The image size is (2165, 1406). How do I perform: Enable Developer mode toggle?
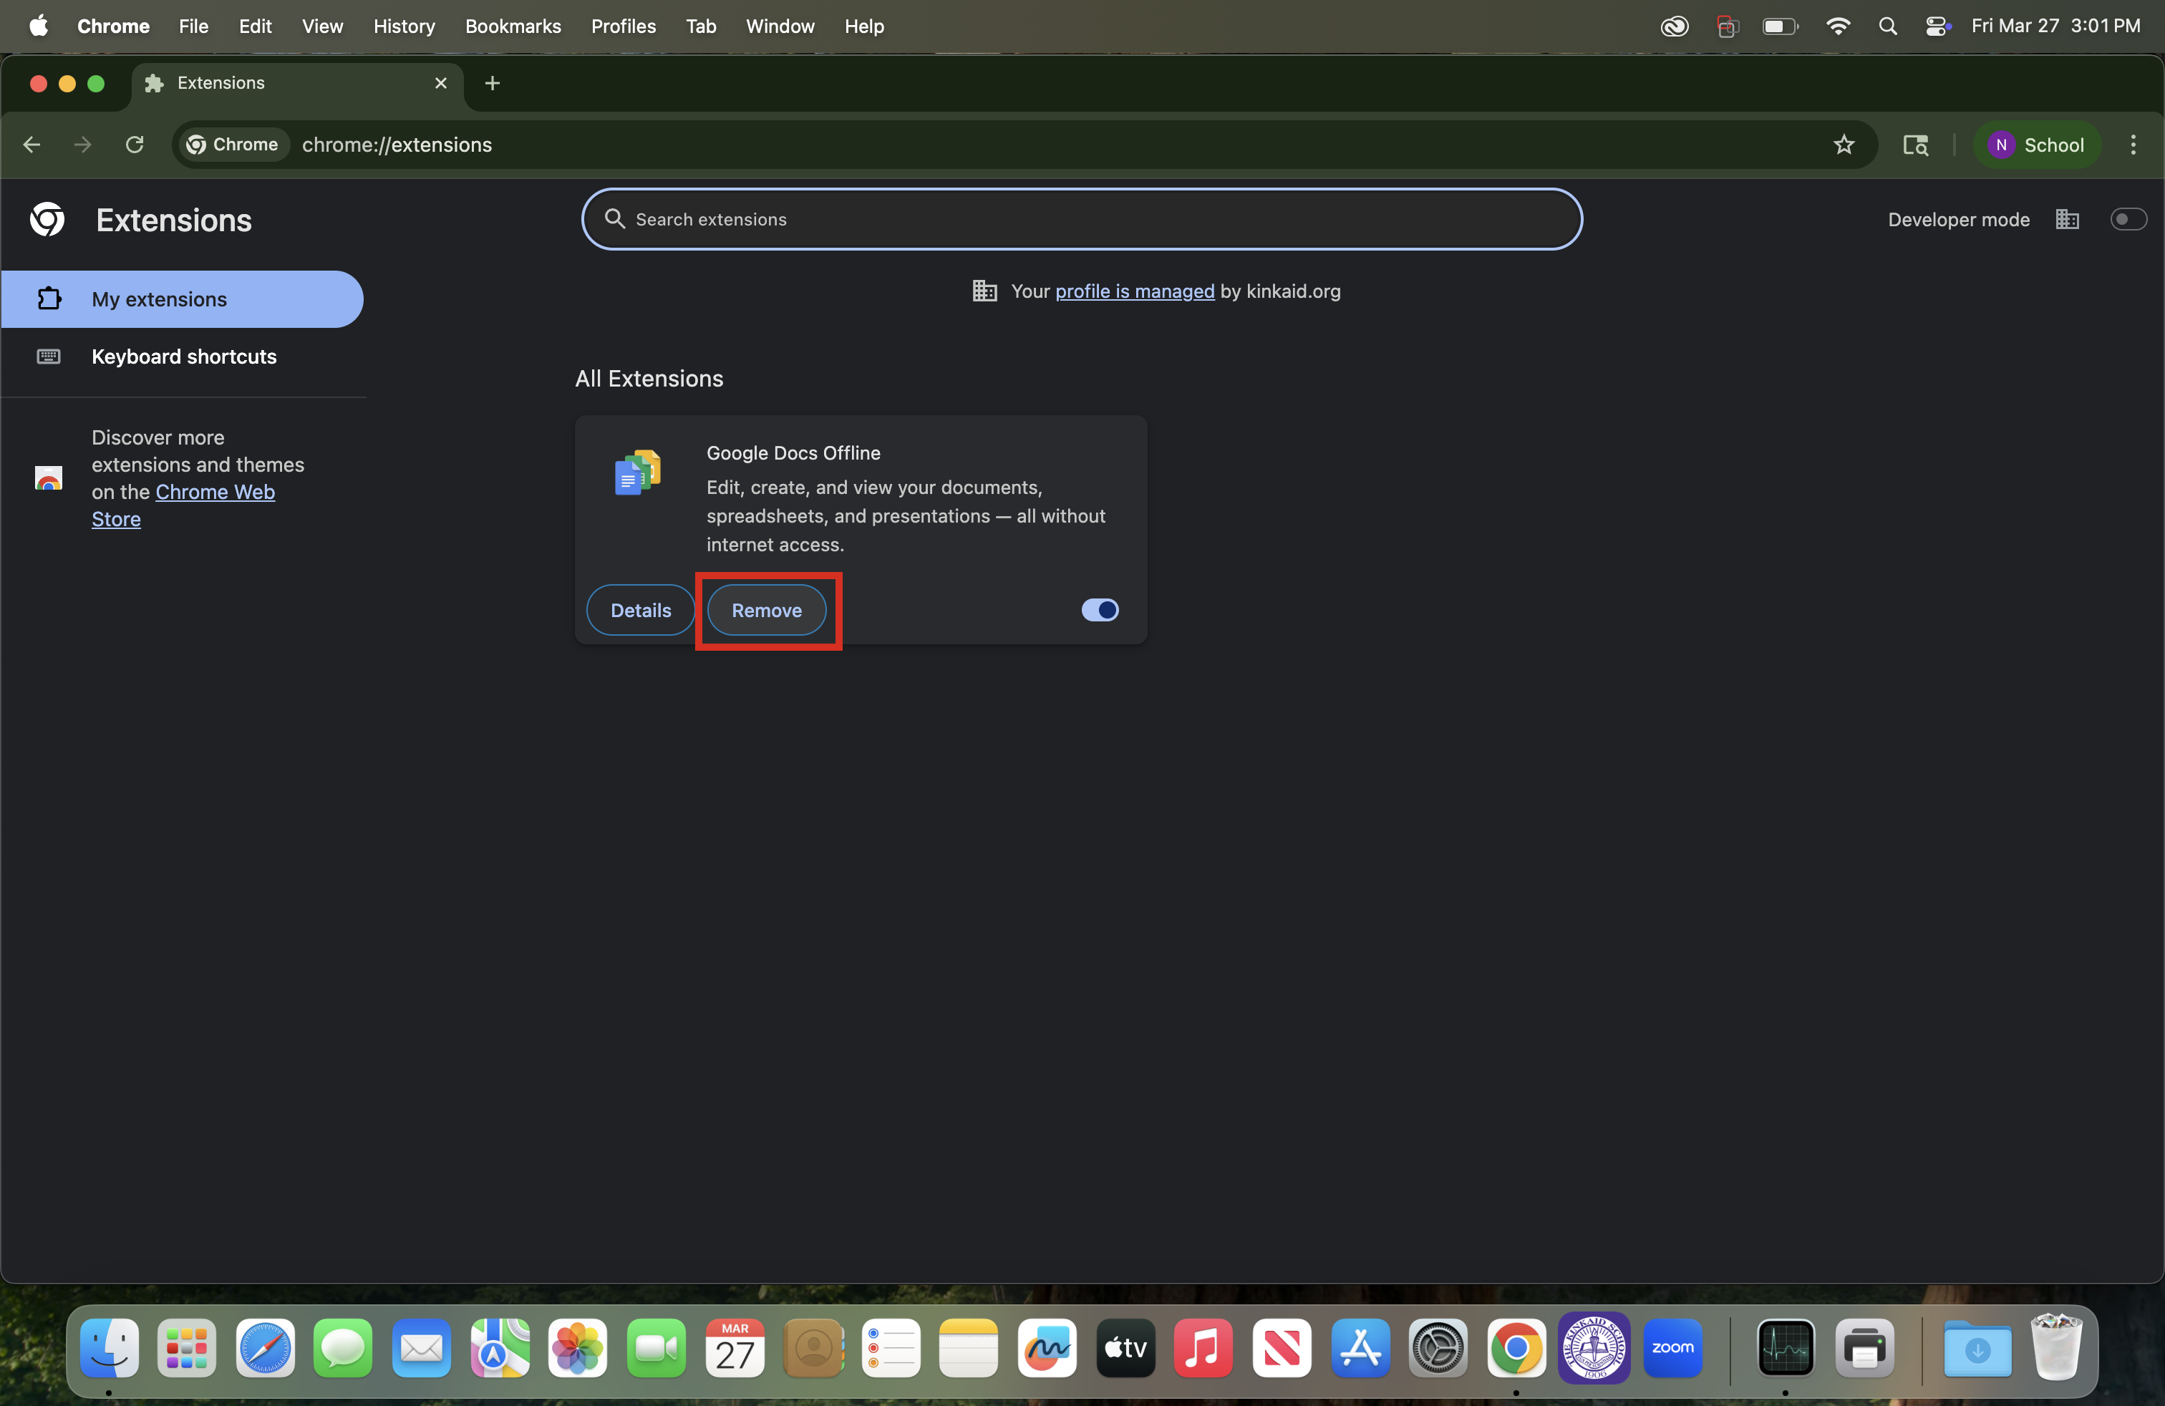tap(2127, 219)
